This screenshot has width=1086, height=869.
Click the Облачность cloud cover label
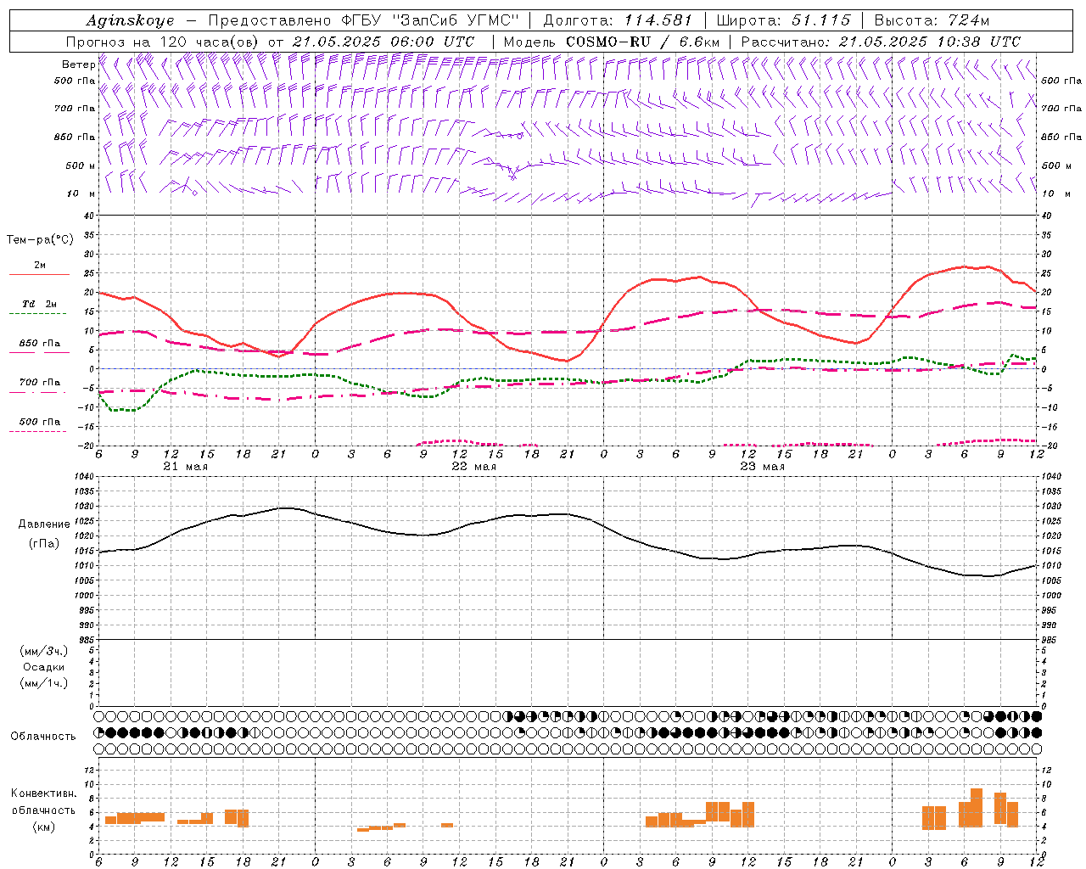(x=43, y=736)
